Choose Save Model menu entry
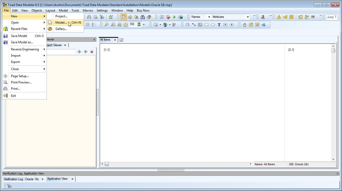Viewport: 342px width, 191px height. coord(24,36)
